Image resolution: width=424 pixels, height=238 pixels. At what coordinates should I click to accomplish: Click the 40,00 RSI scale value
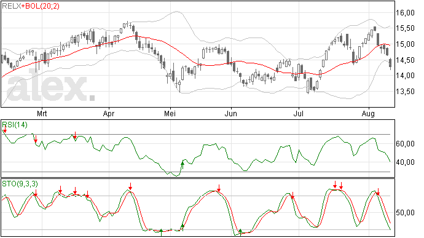click(405, 162)
